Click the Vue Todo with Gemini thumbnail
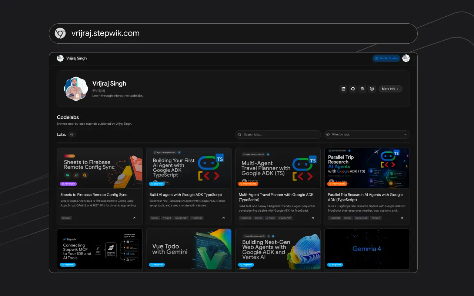This screenshot has width=474, height=296. pos(189,249)
